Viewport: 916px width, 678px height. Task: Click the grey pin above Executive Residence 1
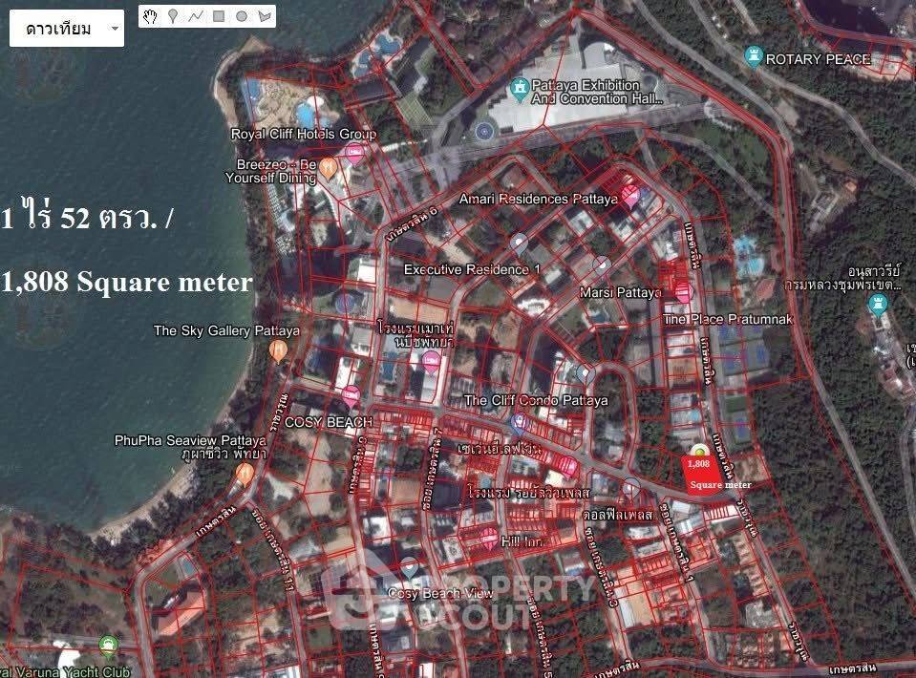point(519,244)
